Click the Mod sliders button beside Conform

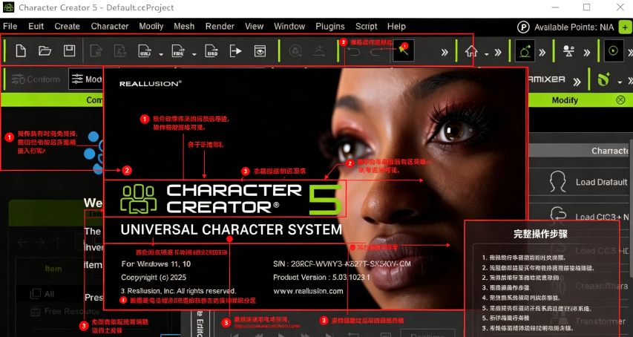click(x=86, y=79)
